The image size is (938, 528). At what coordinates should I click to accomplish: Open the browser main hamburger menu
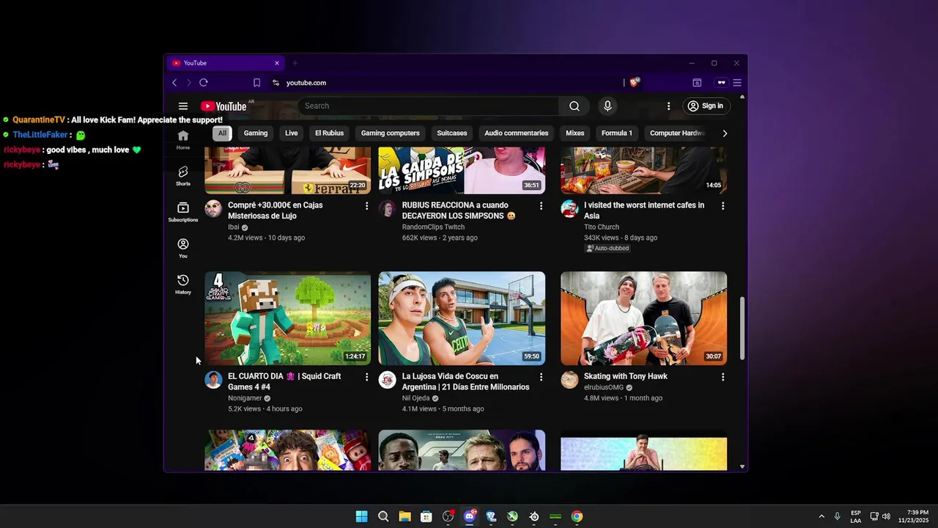tap(737, 83)
